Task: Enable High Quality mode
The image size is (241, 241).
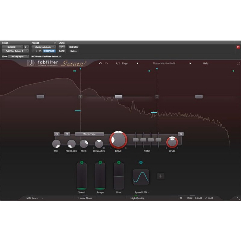Action: pos(137,198)
